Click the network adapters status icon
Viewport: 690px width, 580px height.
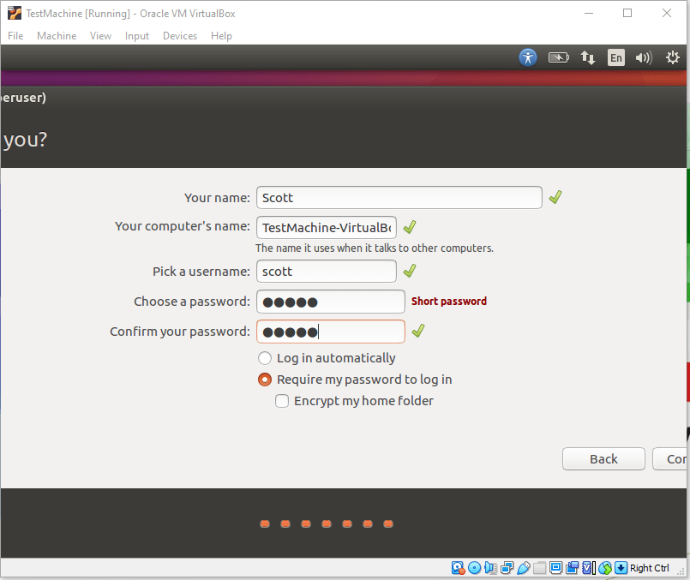[507, 568]
